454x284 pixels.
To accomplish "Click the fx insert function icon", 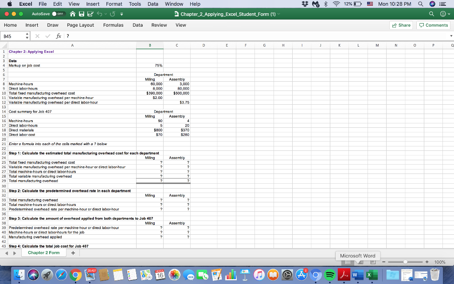I will (x=59, y=36).
